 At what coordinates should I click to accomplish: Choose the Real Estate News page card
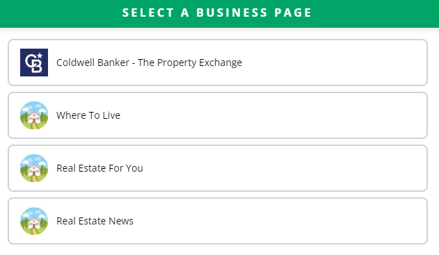[218, 221]
